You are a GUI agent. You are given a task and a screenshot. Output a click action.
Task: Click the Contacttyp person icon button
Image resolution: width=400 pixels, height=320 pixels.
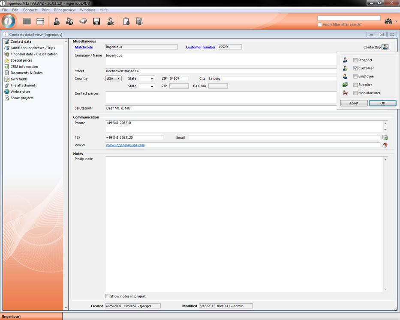point(385,47)
